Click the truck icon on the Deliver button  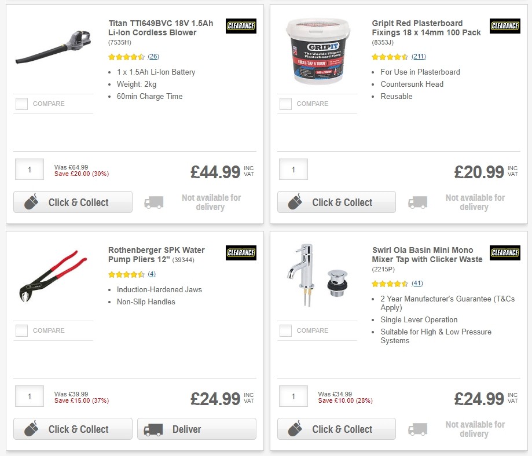click(x=153, y=429)
